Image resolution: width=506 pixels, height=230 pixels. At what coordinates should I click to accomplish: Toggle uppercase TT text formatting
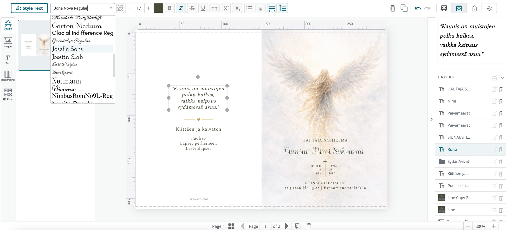[215, 8]
